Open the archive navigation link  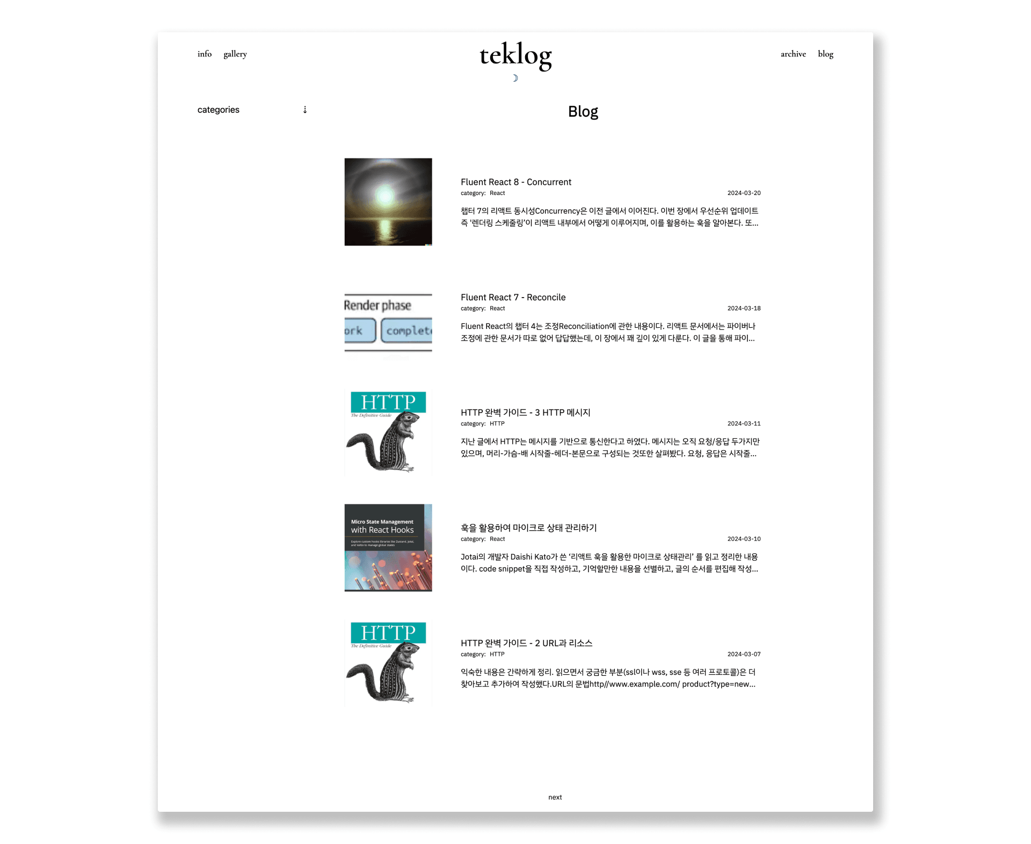coord(790,53)
